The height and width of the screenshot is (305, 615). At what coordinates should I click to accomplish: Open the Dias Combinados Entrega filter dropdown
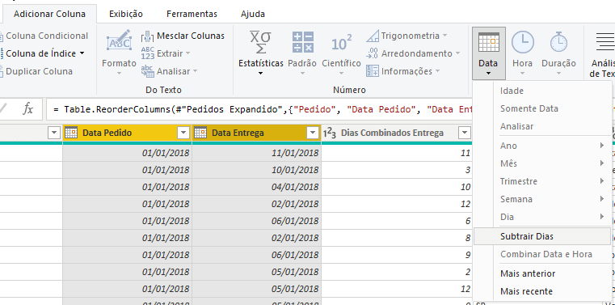tap(465, 133)
